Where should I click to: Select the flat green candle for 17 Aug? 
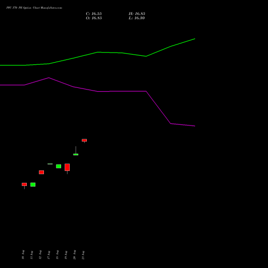click(x=50, y=164)
